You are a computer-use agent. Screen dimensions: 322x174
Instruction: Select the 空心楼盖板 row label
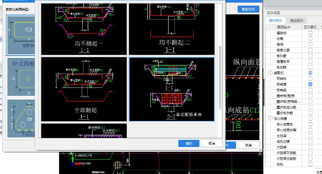285,124
